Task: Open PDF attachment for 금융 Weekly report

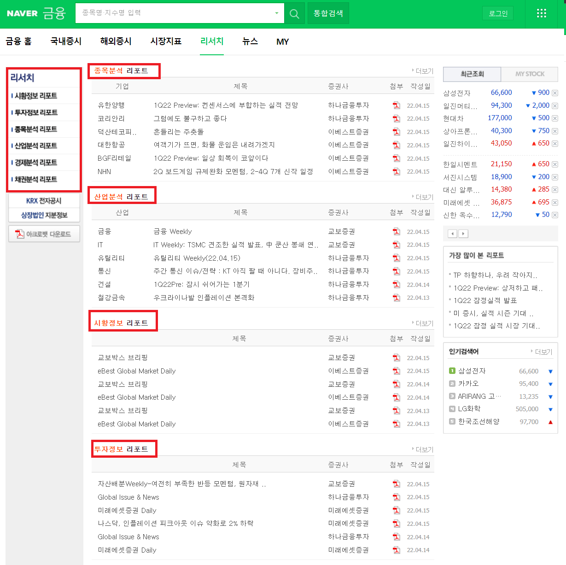Action: tap(396, 232)
